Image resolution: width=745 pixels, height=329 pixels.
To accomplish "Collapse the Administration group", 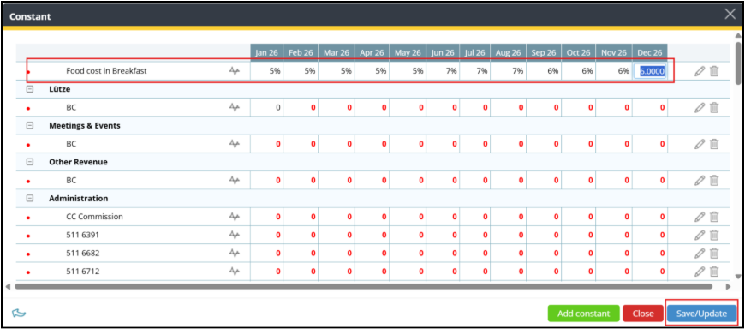I will (30, 198).
